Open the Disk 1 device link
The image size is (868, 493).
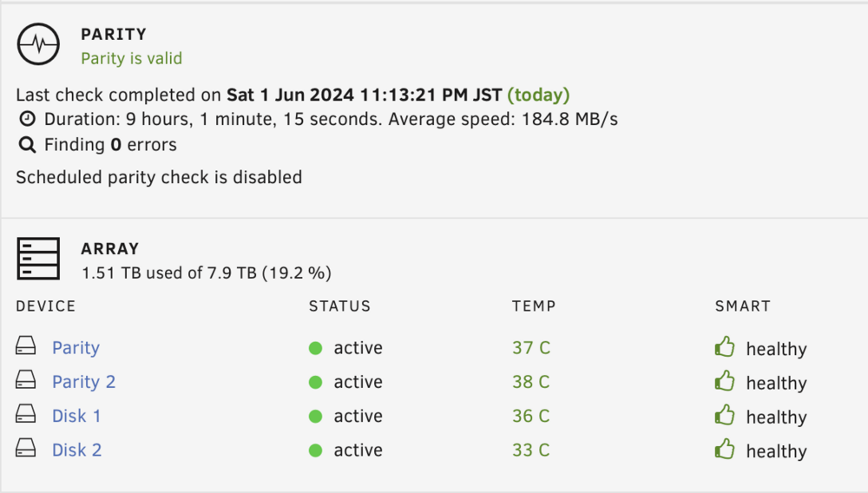pyautogui.click(x=76, y=416)
